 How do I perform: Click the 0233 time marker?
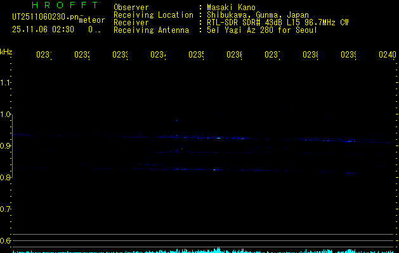pos(120,54)
